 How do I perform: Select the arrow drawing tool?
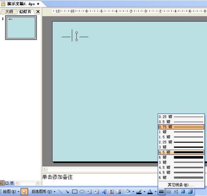tap(67, 192)
